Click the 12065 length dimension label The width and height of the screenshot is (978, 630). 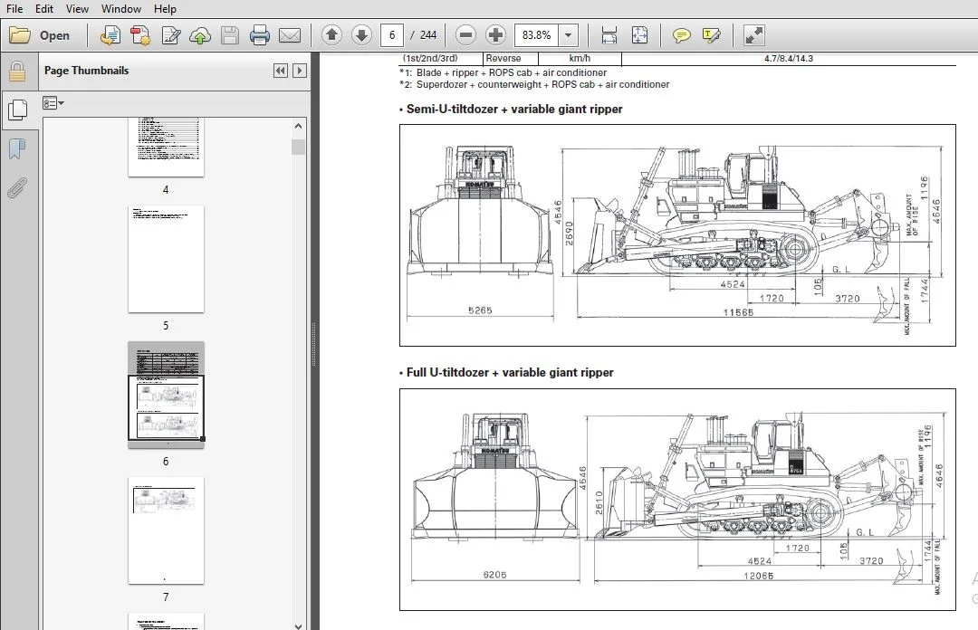(x=759, y=576)
